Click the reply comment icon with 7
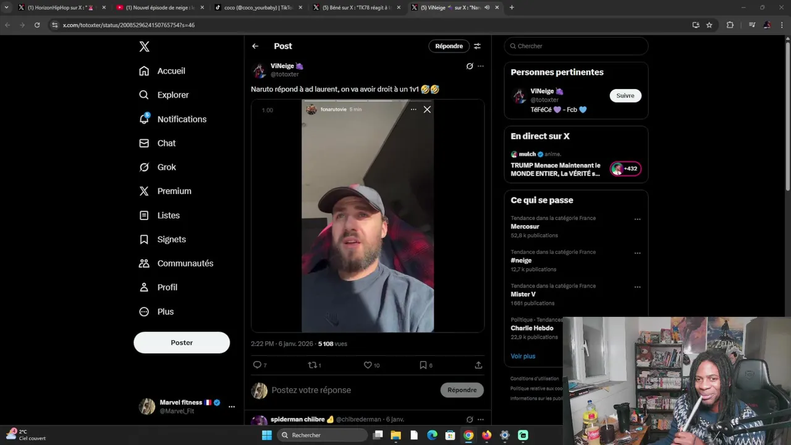Viewport: 791px width, 445px height. point(260,365)
